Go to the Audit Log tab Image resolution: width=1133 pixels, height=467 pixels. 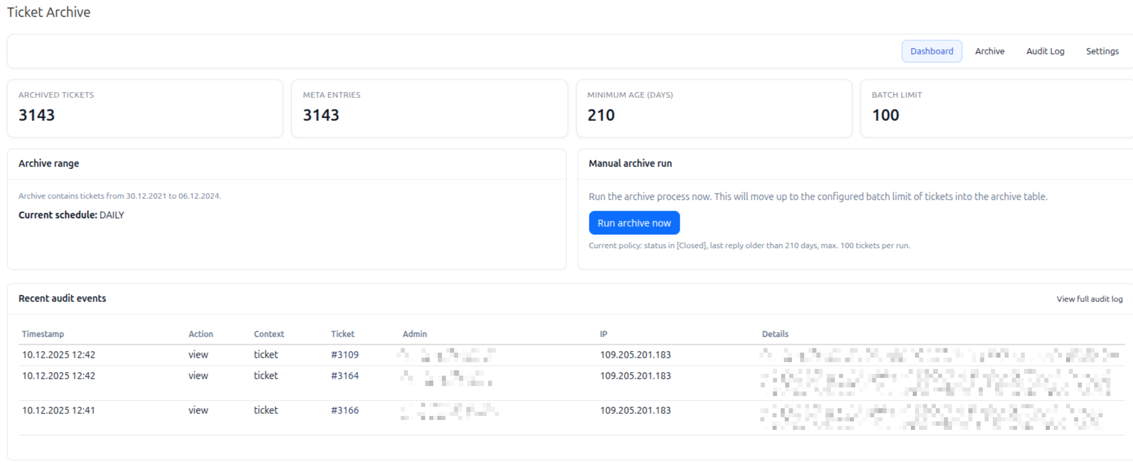1045,51
